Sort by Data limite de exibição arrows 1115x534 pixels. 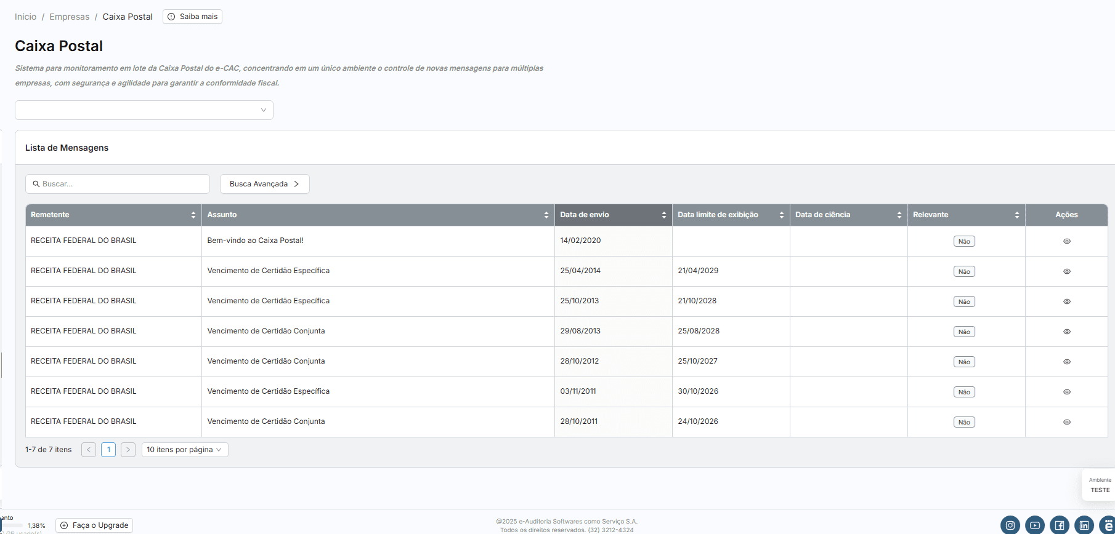pyautogui.click(x=782, y=215)
